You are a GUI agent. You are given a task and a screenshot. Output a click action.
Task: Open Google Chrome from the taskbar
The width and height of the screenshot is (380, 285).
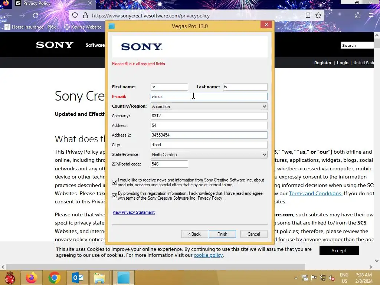pos(54,278)
